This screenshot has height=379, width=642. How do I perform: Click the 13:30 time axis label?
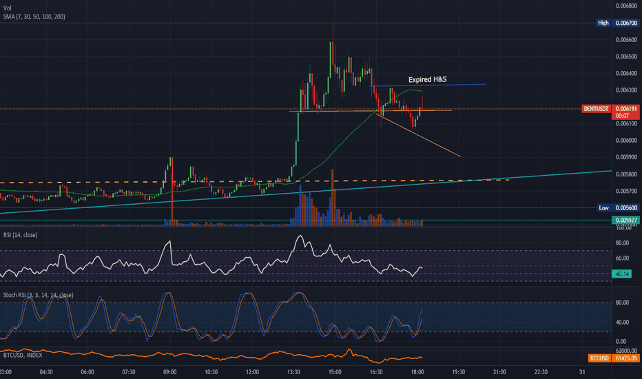293,372
